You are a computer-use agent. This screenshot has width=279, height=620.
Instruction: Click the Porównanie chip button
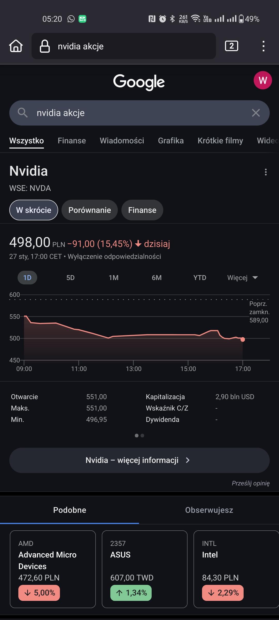click(x=89, y=210)
